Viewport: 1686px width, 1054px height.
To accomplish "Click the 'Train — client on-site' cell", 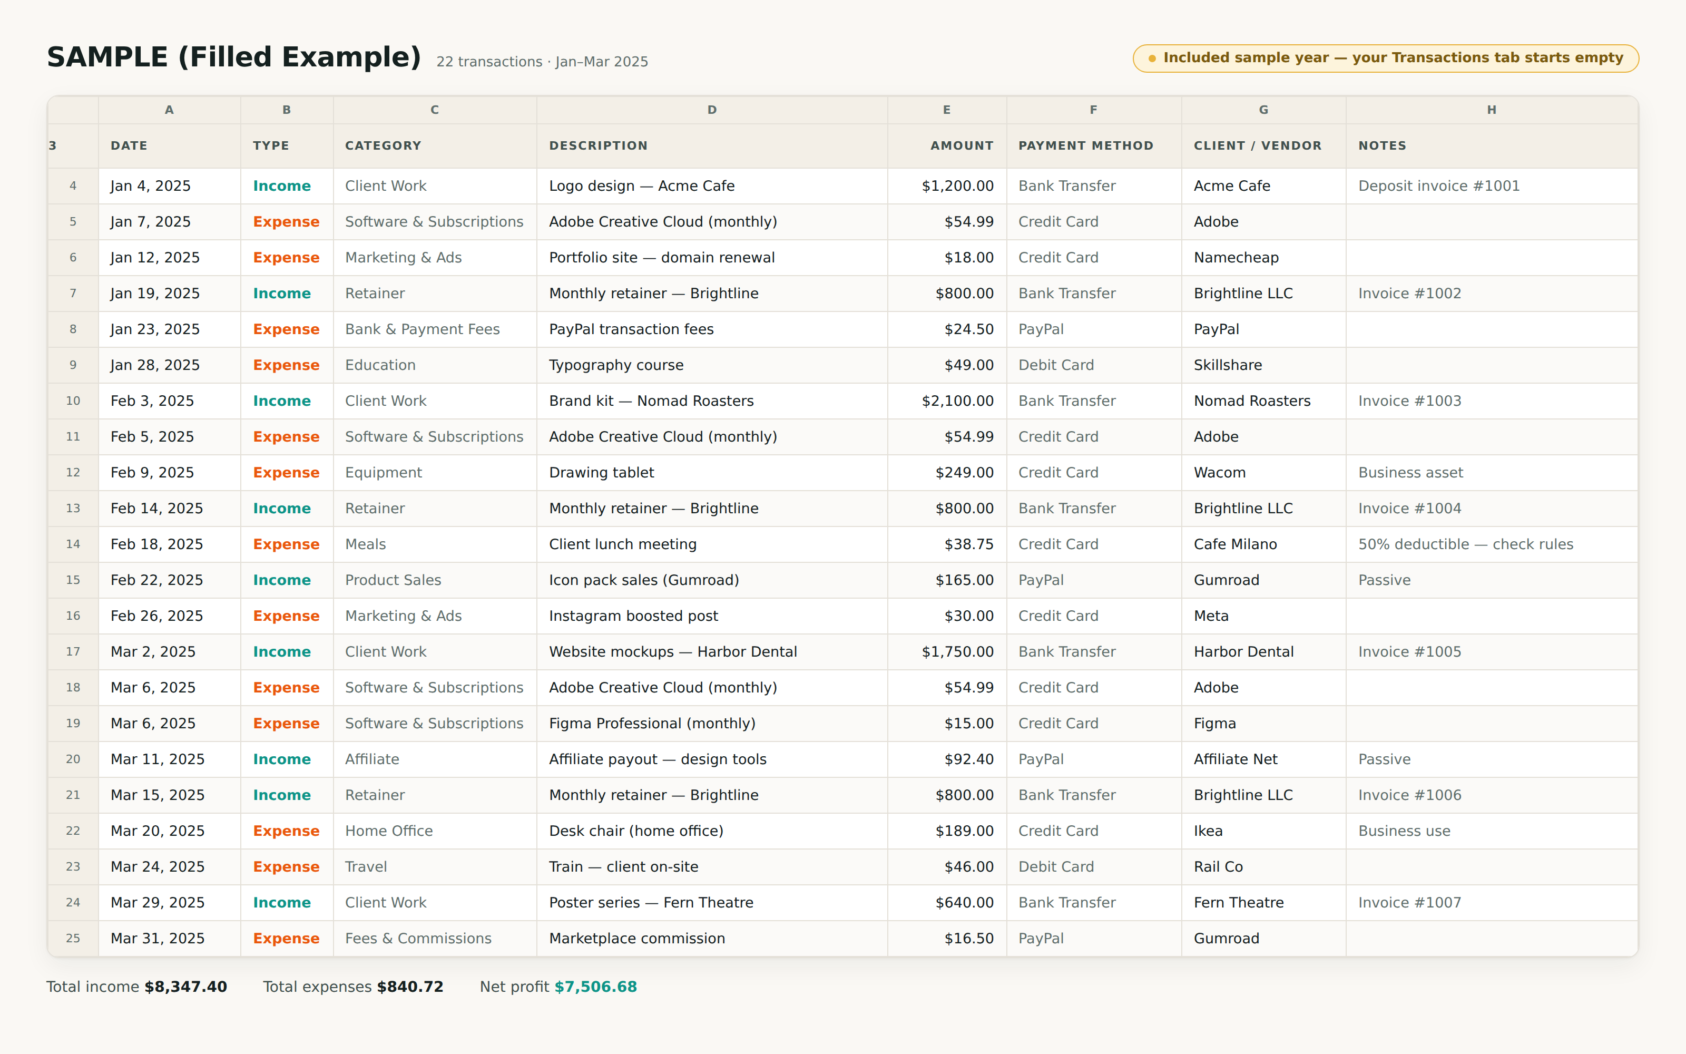I will tap(712, 866).
